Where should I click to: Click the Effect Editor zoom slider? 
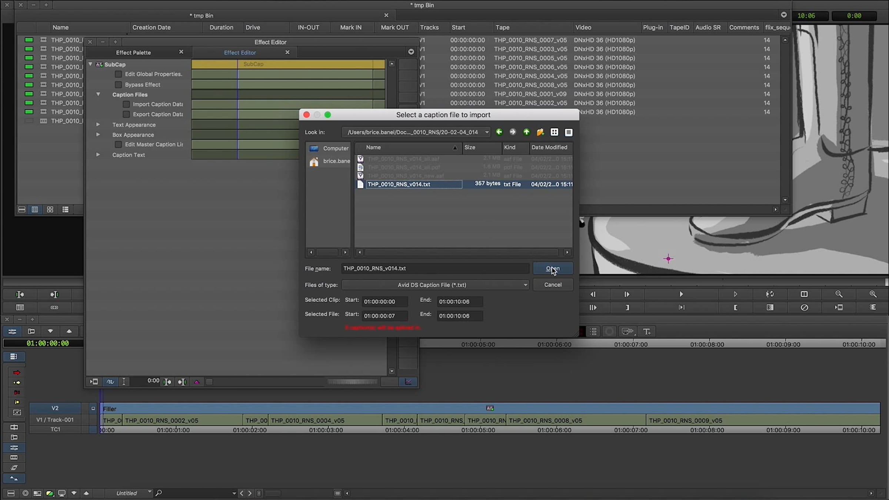(352, 382)
